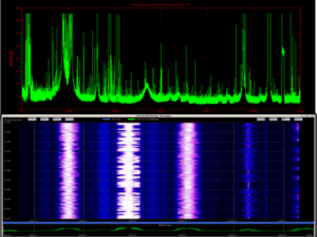Click the brightest white band in the waterfall
The height and width of the screenshot is (237, 317).
coord(128,168)
